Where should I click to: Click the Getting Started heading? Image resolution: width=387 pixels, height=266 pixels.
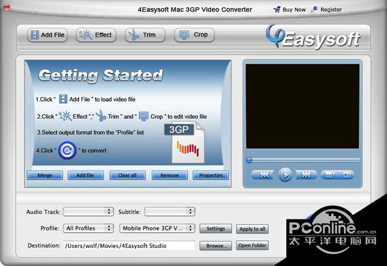tap(101, 75)
